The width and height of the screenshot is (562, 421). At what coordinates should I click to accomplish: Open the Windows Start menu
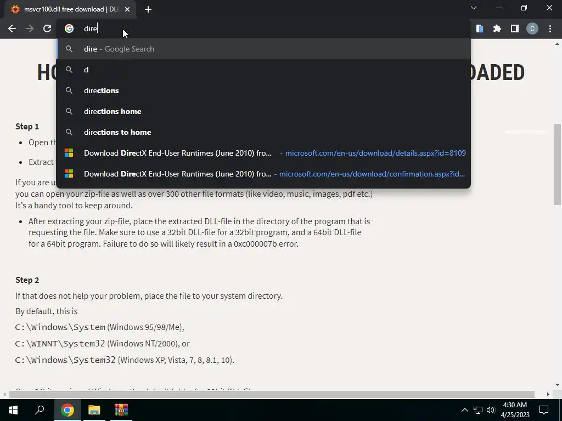[13, 410]
